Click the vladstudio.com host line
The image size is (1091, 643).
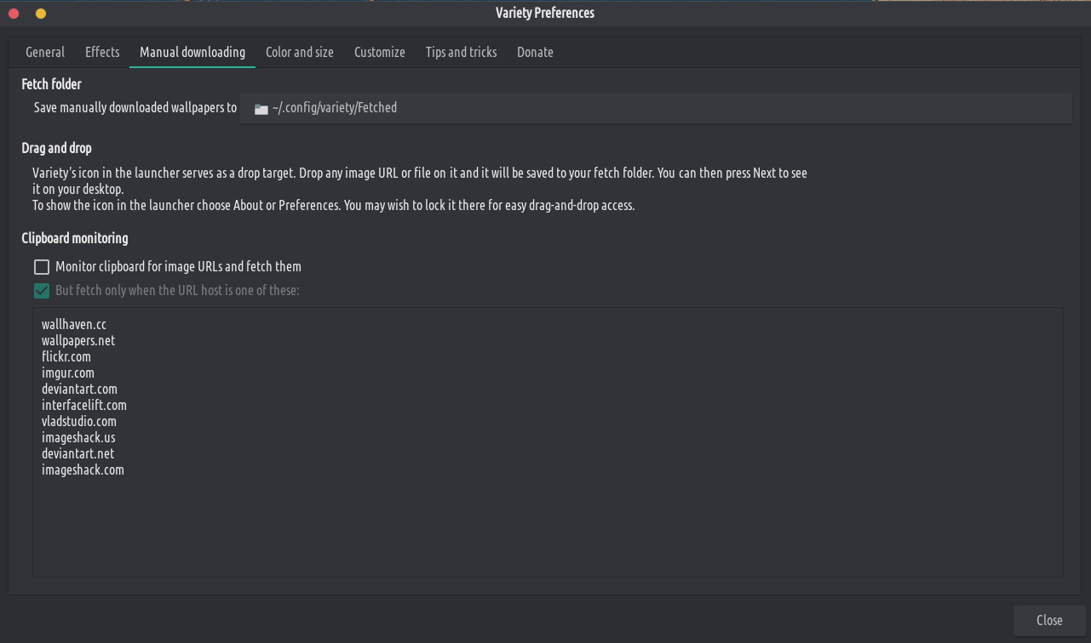[x=79, y=422]
